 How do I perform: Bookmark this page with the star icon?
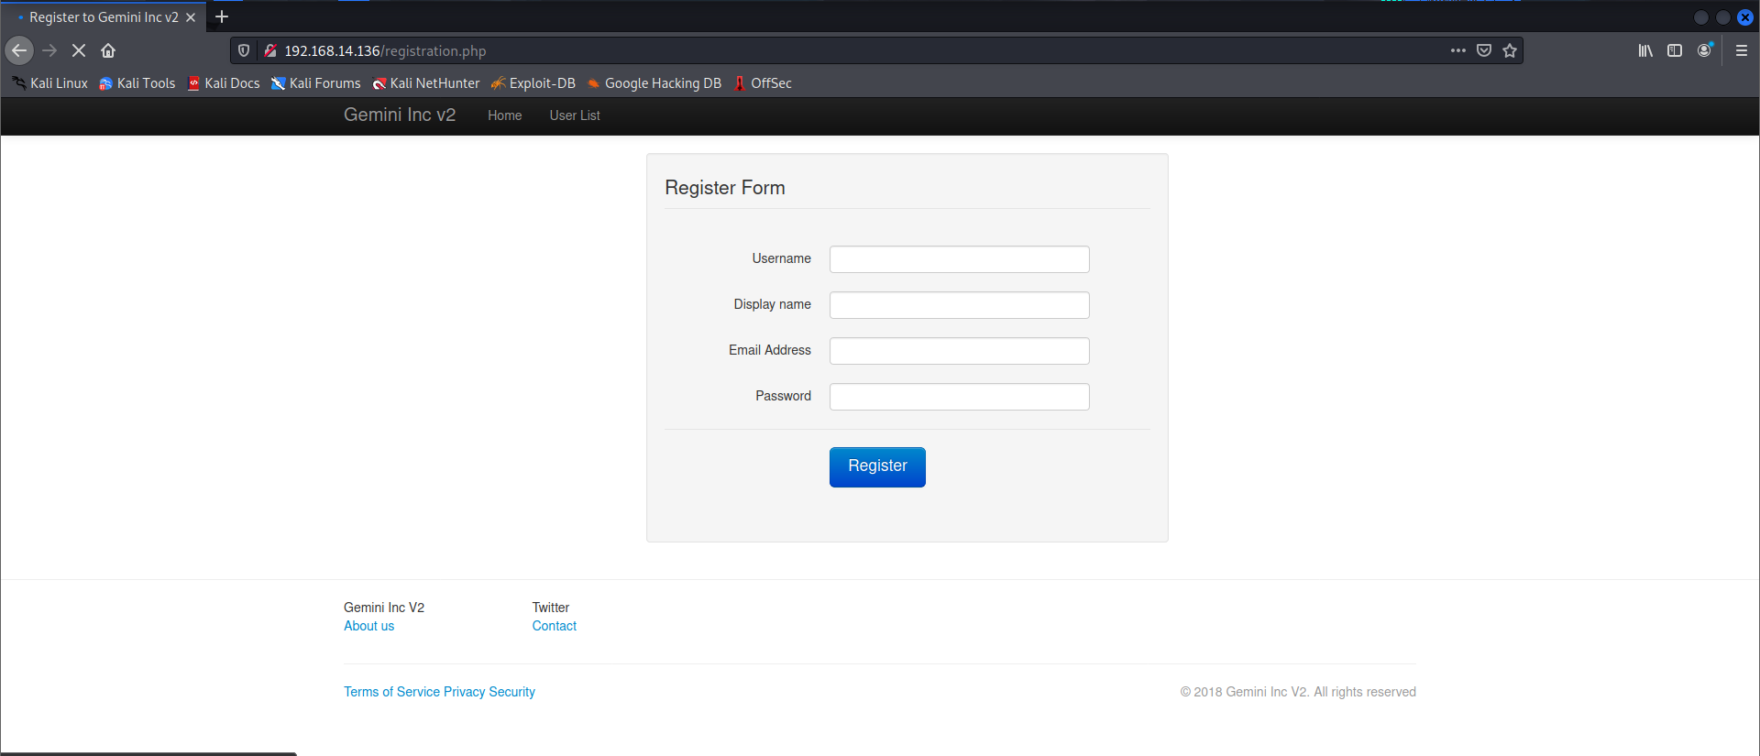(x=1510, y=51)
